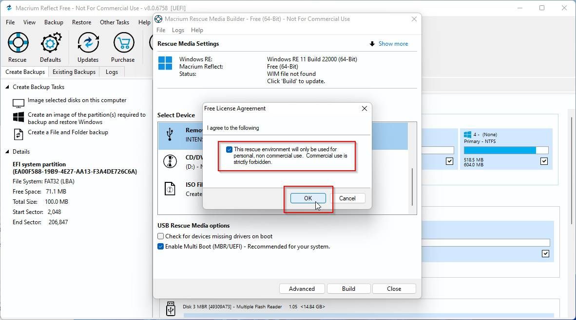Image resolution: width=576 pixels, height=320 pixels.
Task: Click the End Sector value 206,847
Action: coord(58,222)
